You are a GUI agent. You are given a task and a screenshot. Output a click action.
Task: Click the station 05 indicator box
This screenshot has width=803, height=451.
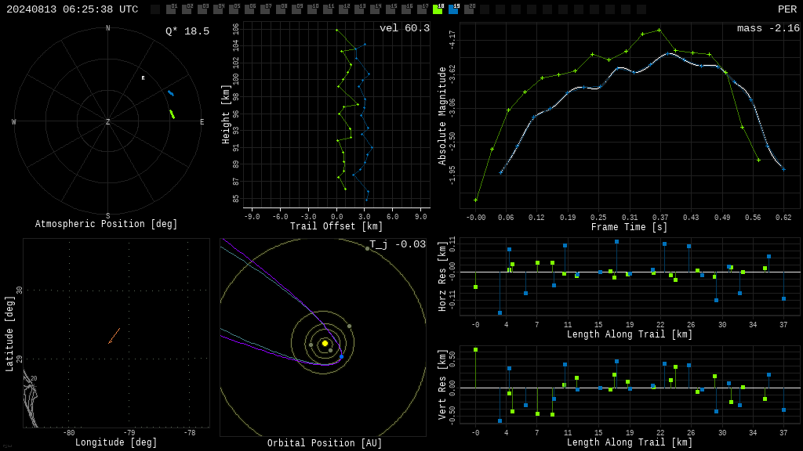pos(234,9)
